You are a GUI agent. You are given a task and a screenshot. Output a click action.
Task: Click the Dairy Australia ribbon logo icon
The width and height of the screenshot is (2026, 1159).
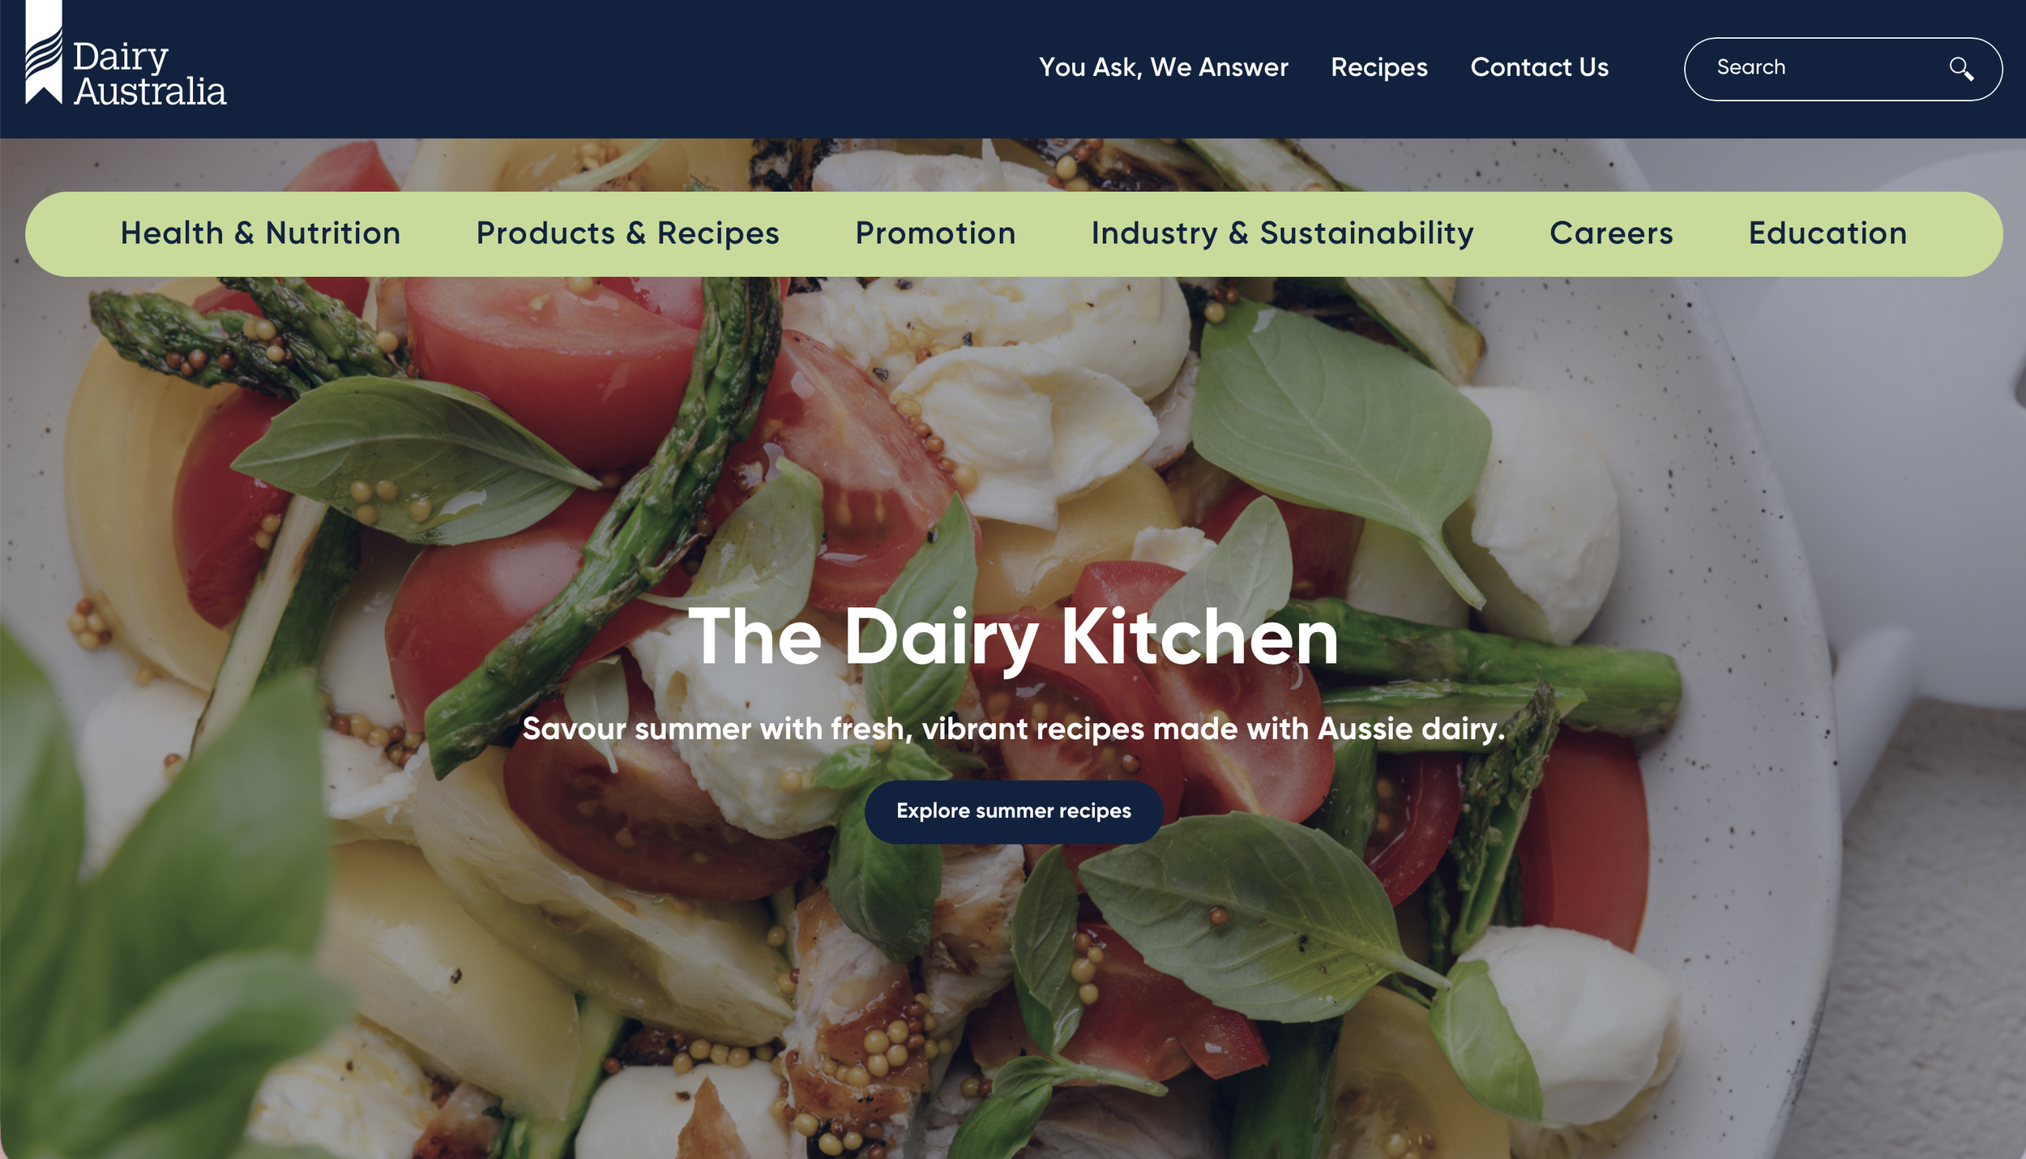pyautogui.click(x=44, y=53)
